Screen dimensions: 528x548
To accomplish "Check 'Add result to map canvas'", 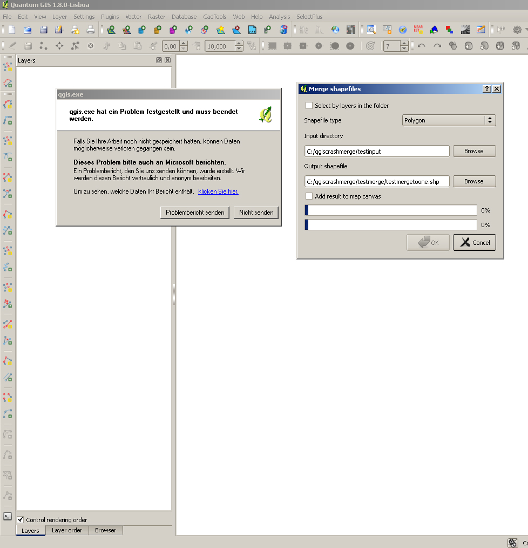I will click(309, 196).
